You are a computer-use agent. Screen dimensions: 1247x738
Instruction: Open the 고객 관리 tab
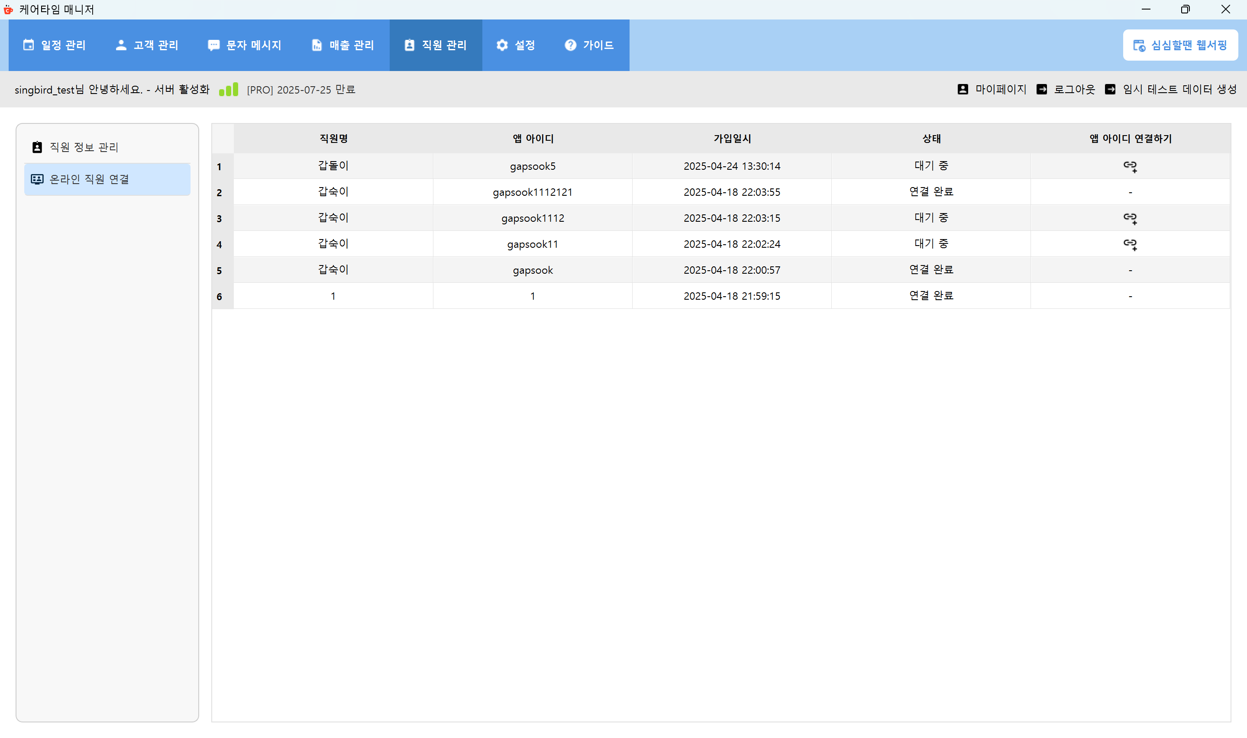tap(147, 45)
